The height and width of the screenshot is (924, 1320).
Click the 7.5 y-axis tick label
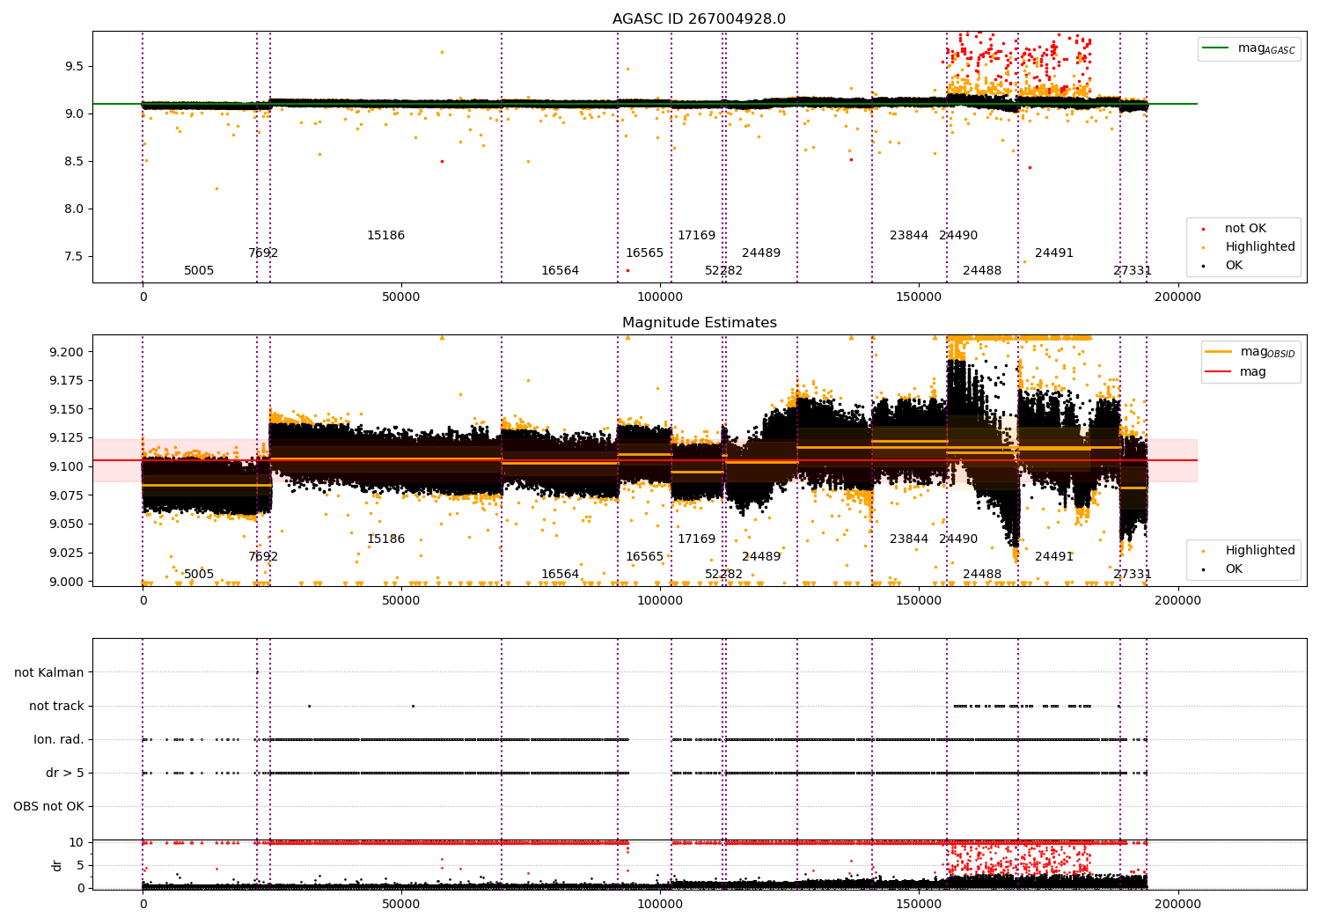[74, 256]
